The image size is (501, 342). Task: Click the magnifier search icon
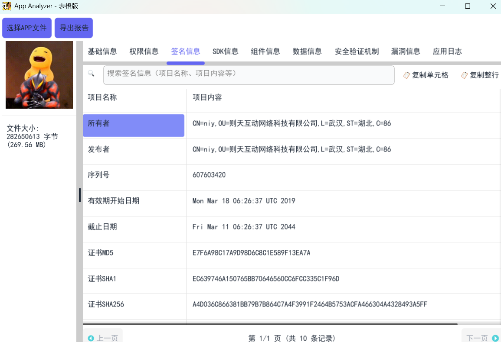[92, 74]
